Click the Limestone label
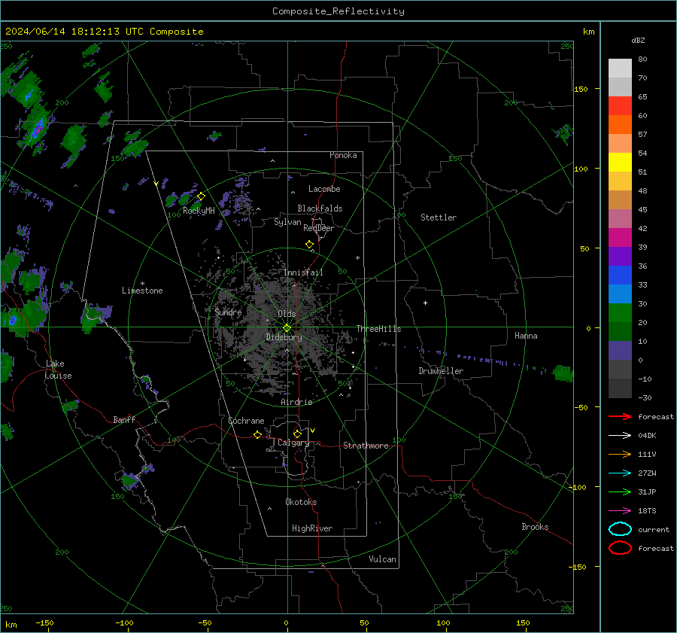Image resolution: width=677 pixels, height=633 pixels. [x=142, y=291]
